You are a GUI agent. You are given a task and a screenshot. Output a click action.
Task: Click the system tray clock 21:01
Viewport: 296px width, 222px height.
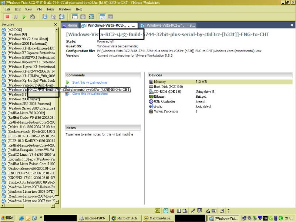[289, 218]
